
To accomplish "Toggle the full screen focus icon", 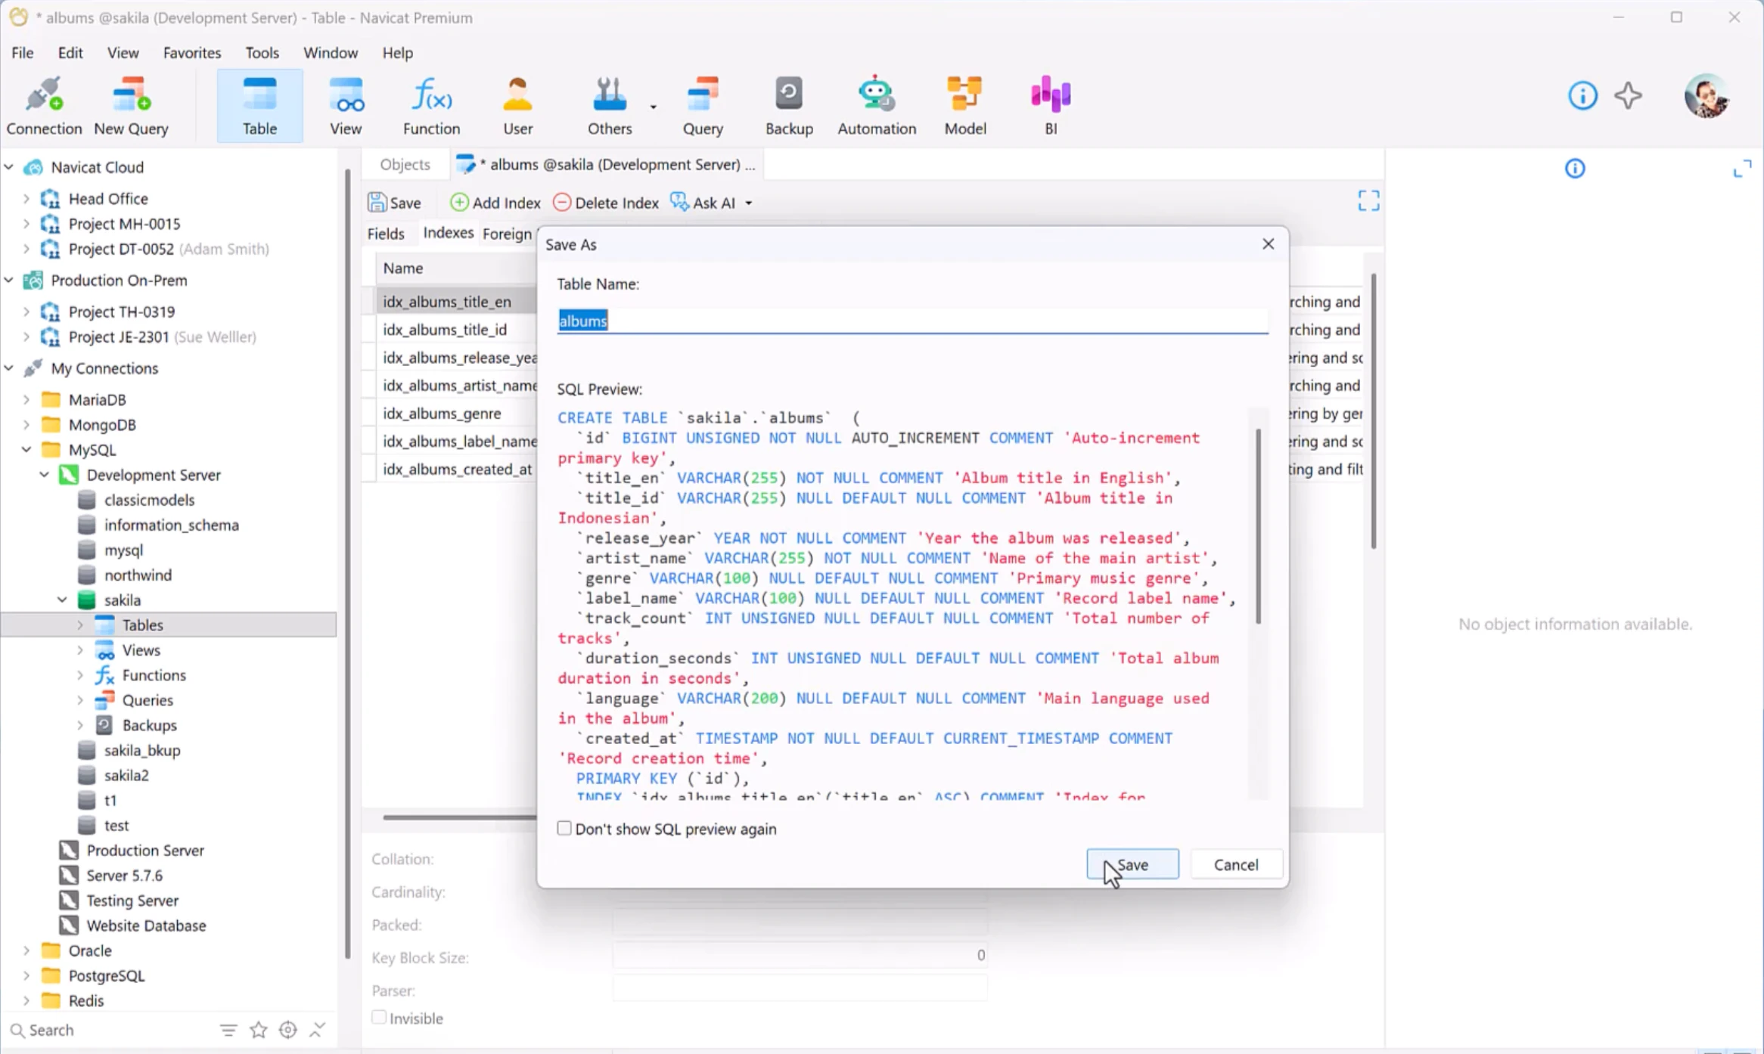I will 1368,201.
